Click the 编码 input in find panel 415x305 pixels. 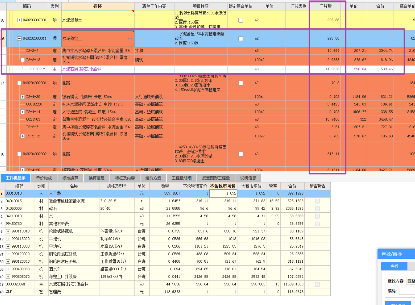407,291
